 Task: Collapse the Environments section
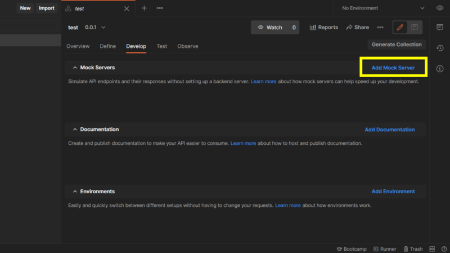coord(75,192)
